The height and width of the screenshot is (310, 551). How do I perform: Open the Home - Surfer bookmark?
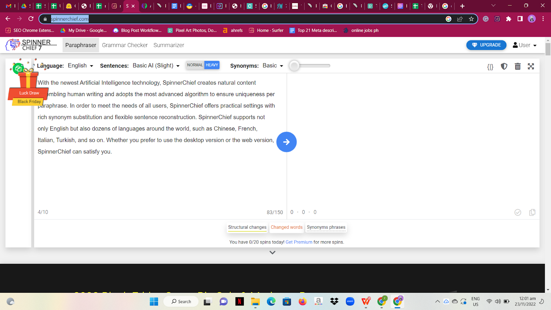[266, 30]
